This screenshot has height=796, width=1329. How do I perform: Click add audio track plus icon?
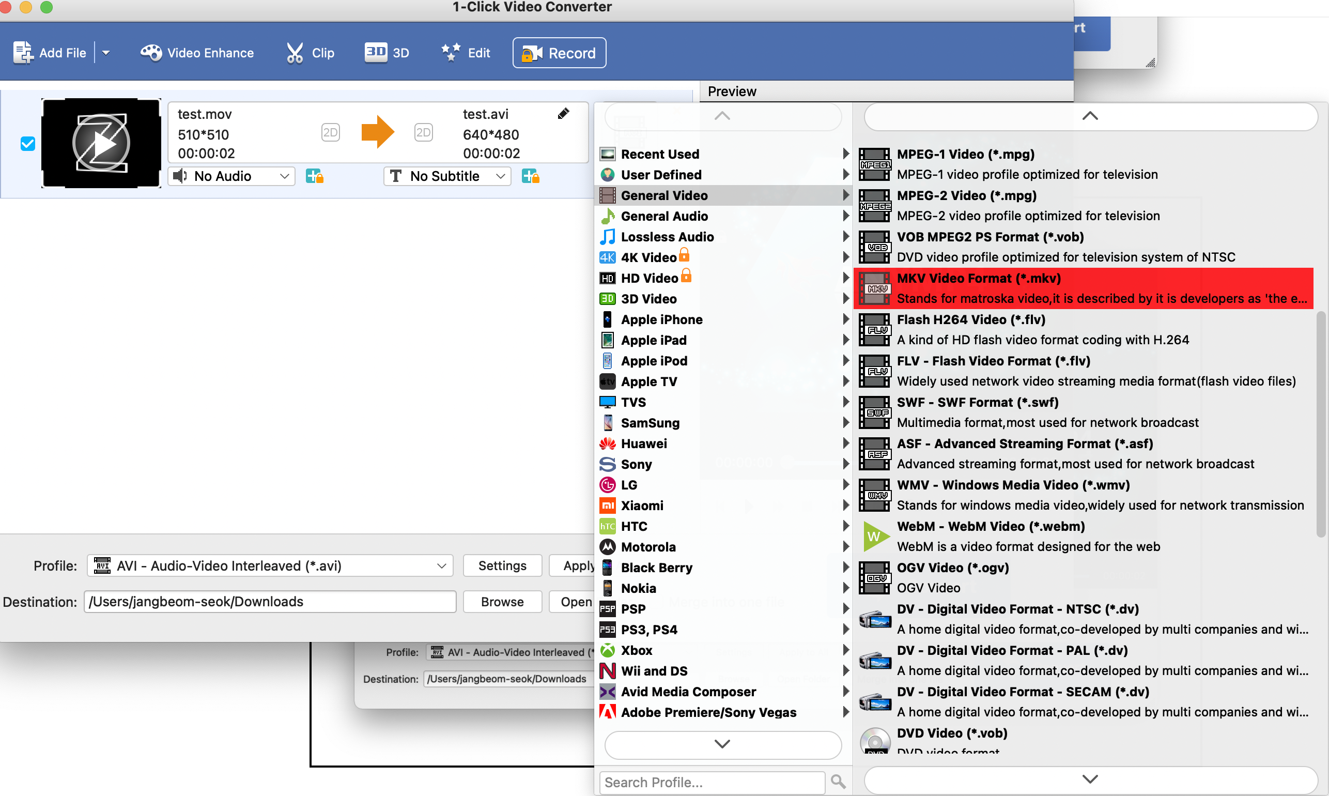(314, 176)
